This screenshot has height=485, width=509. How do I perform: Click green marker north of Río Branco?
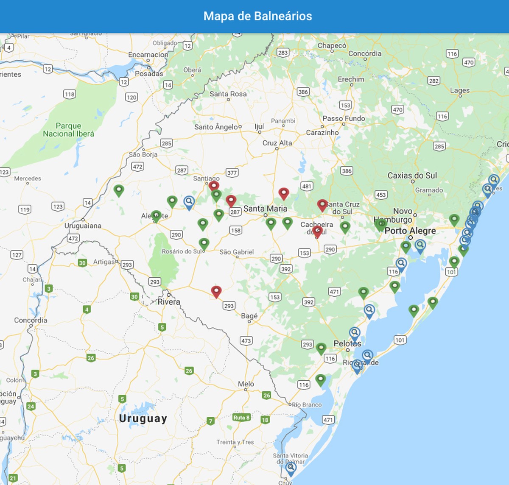coord(321,379)
